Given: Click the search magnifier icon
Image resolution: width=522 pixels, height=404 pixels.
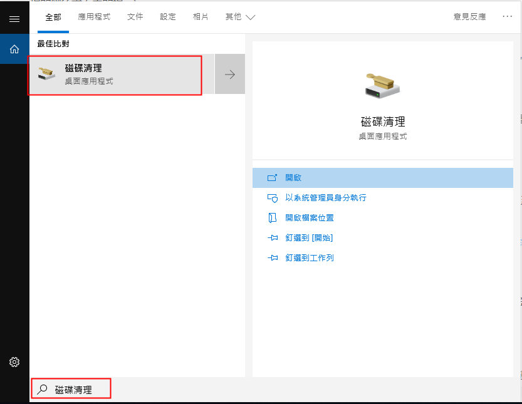Looking at the screenshot, I should [x=42, y=389].
